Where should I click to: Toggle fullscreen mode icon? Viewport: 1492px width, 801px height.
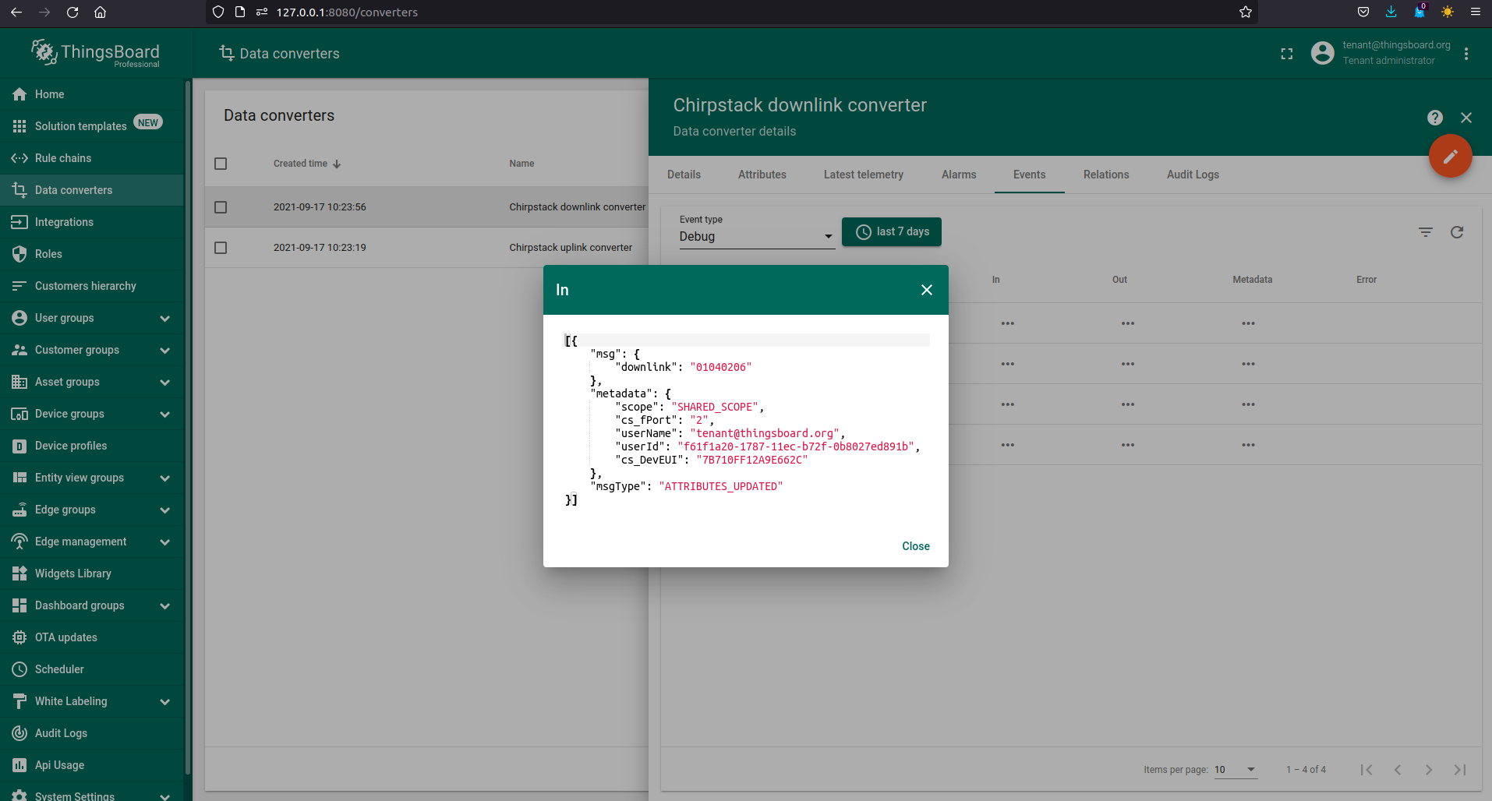(x=1286, y=54)
